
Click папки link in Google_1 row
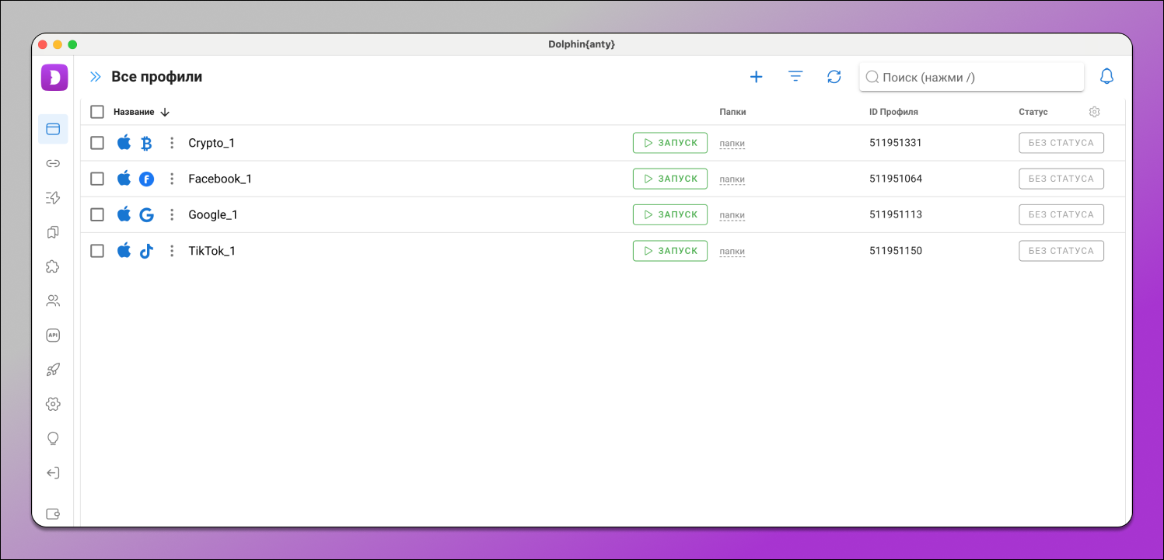pyautogui.click(x=732, y=215)
